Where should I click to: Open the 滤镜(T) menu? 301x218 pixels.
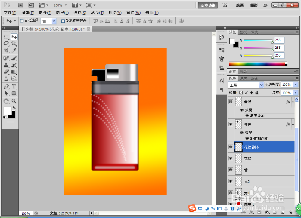pos(97,13)
